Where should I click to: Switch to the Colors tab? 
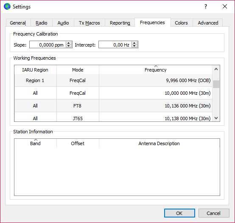[181, 23]
